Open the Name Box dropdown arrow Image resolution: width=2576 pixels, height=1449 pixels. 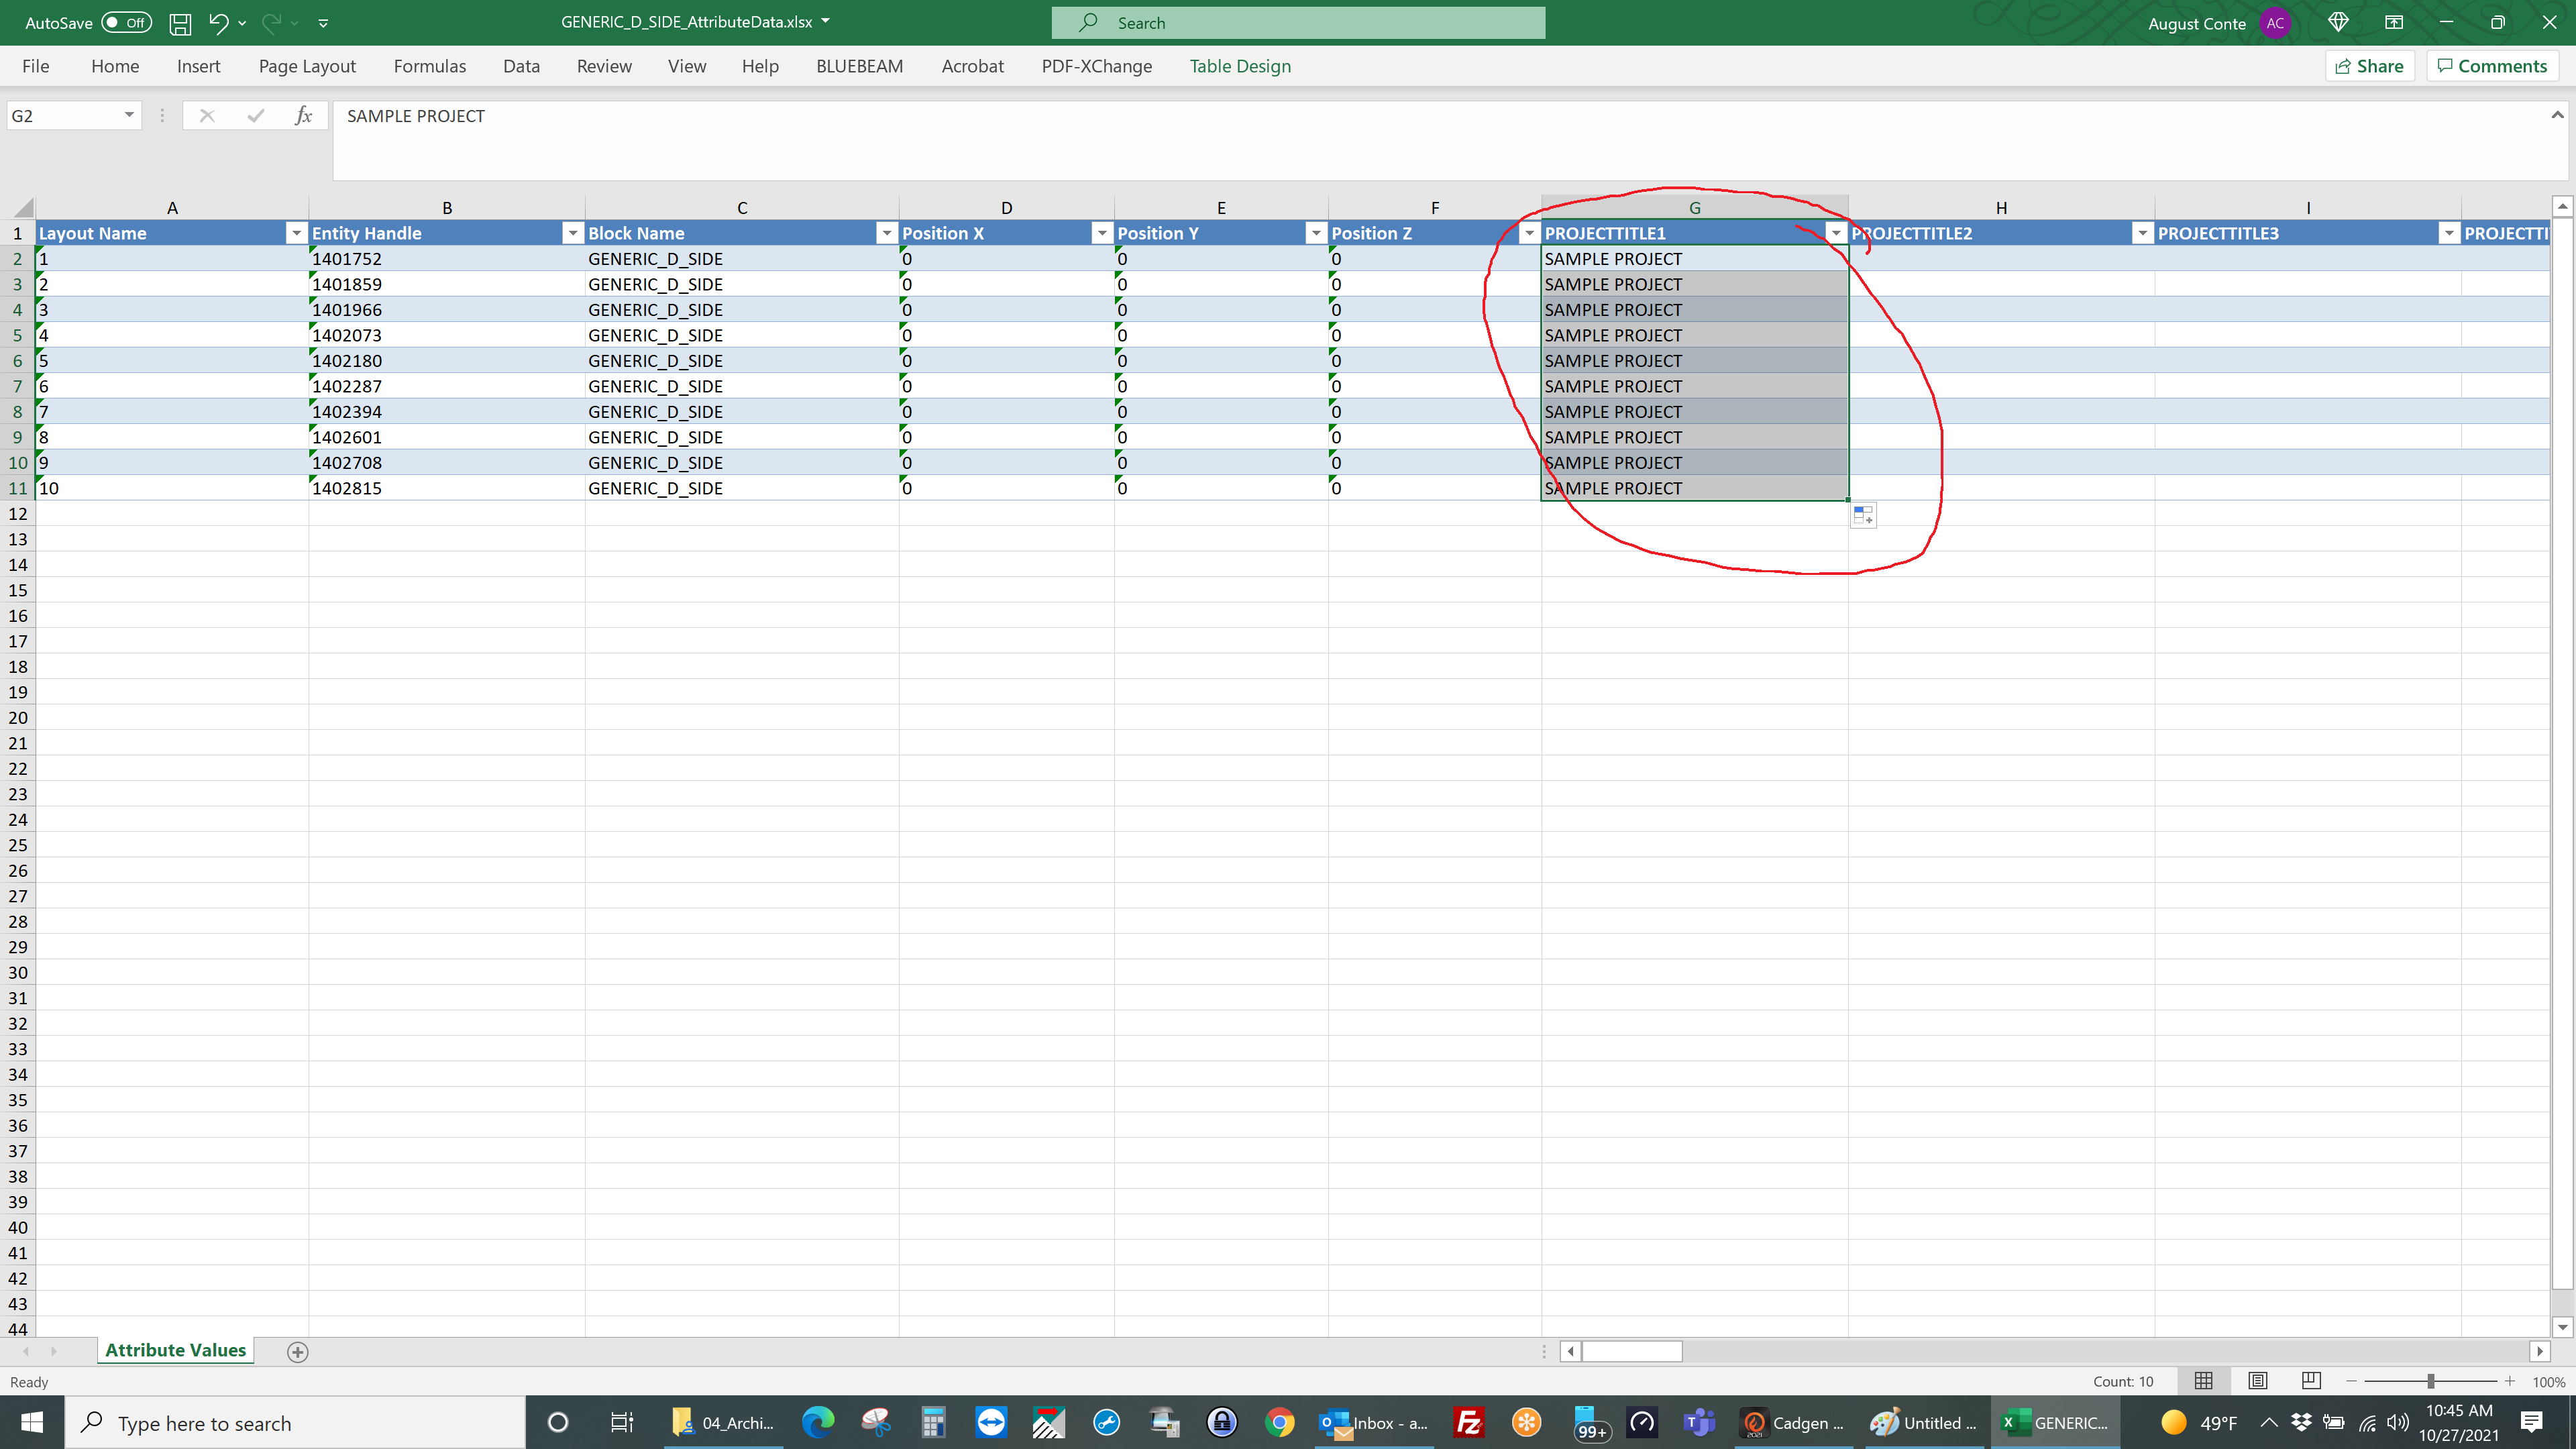click(x=129, y=115)
